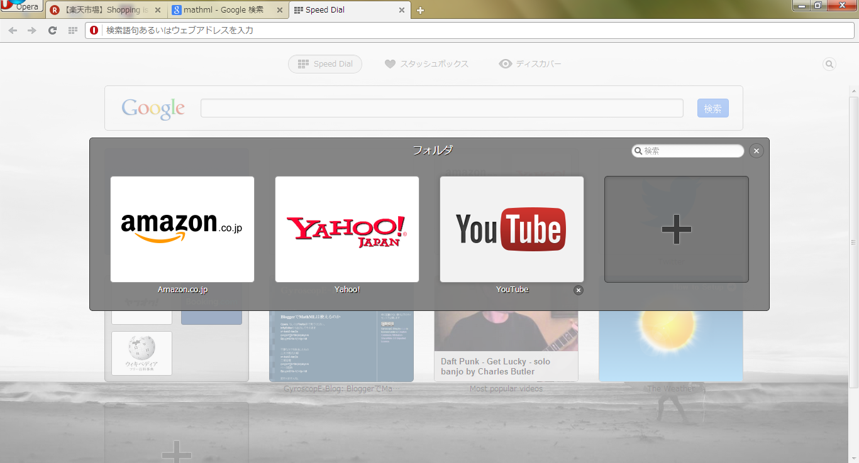This screenshot has height=463, width=859.
Task: Open the Daft Punk - Get Lucky video tile
Action: (506, 346)
